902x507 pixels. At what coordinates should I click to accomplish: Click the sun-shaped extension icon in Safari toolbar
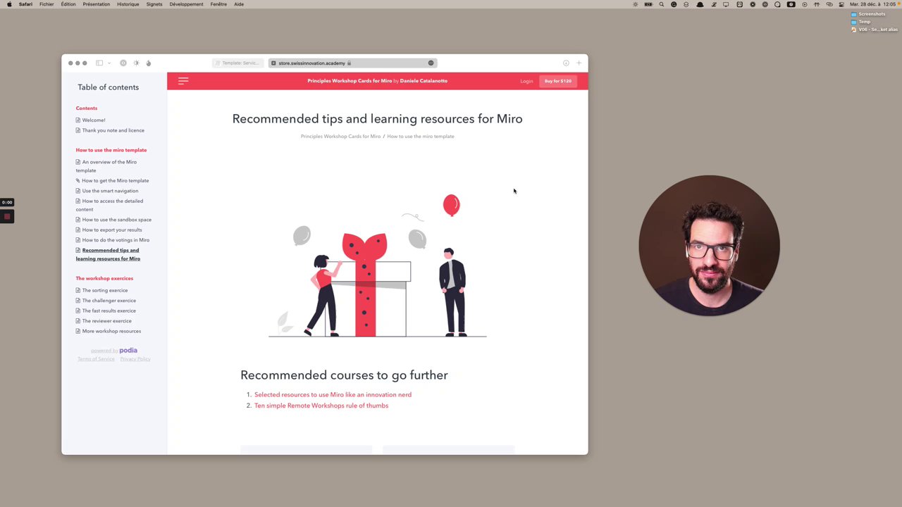136,63
